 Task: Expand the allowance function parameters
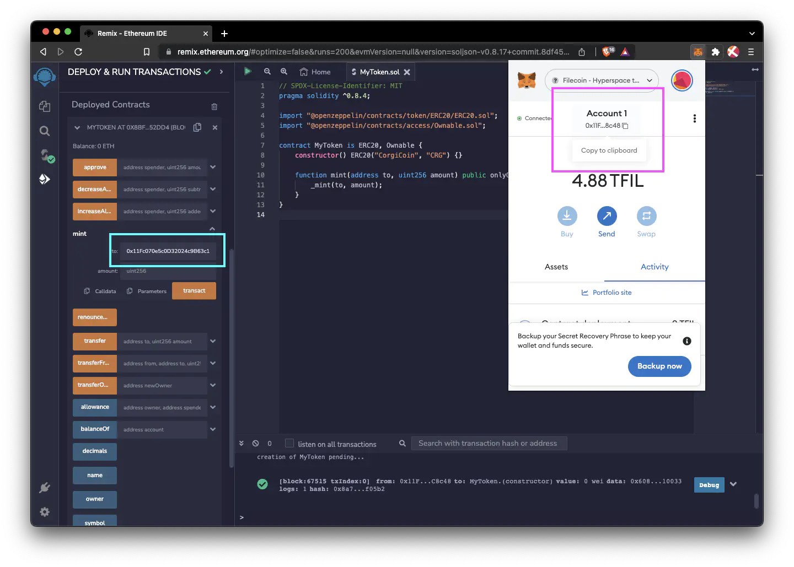213,407
